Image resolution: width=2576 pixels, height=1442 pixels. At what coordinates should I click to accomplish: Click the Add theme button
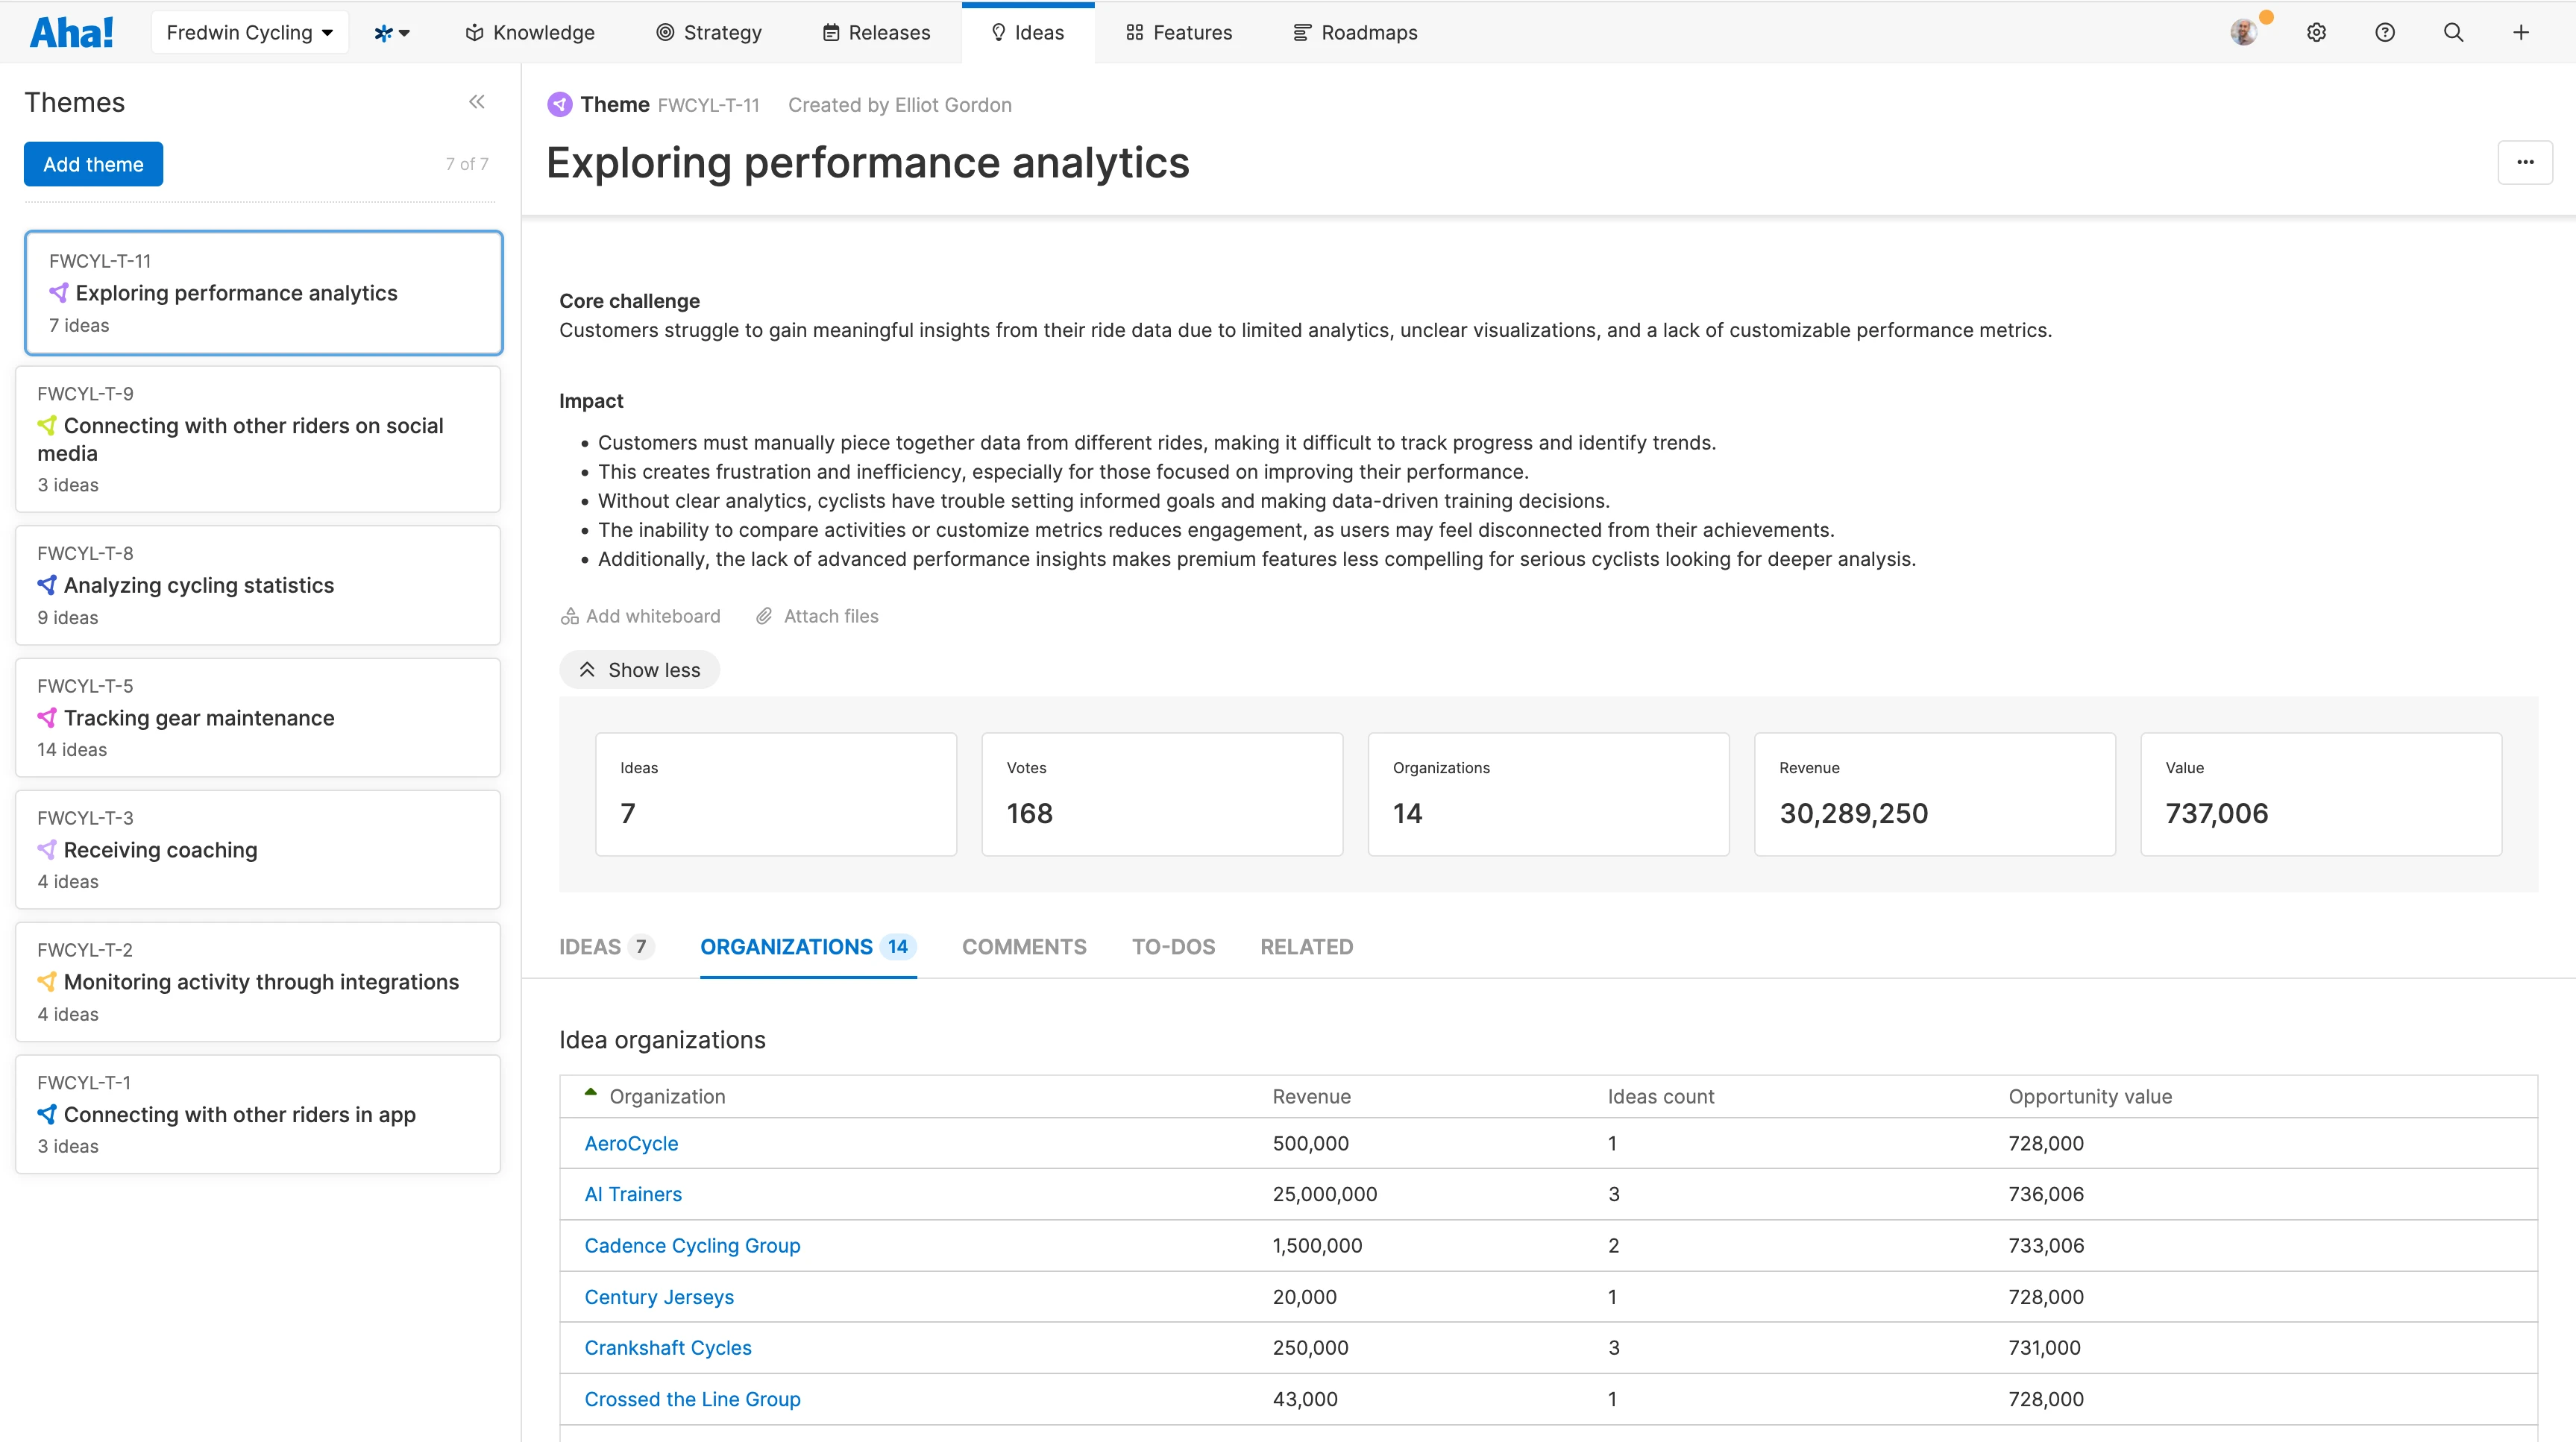click(x=93, y=164)
